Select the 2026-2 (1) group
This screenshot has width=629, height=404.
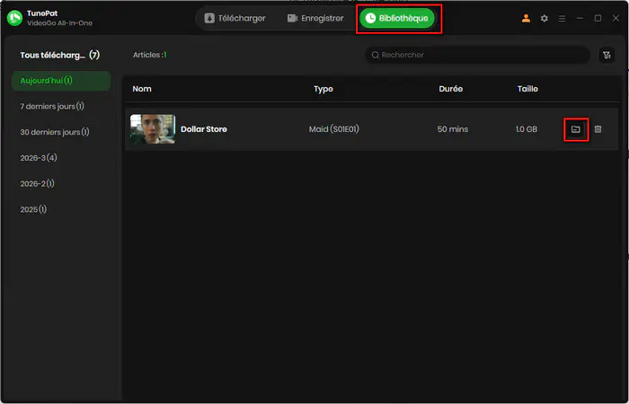coord(38,183)
